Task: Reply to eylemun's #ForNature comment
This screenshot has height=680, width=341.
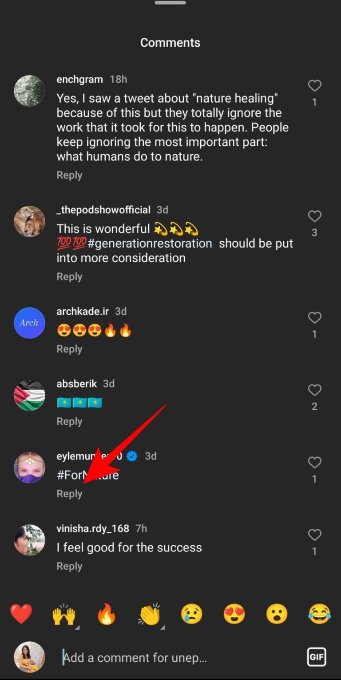Action: (x=69, y=493)
